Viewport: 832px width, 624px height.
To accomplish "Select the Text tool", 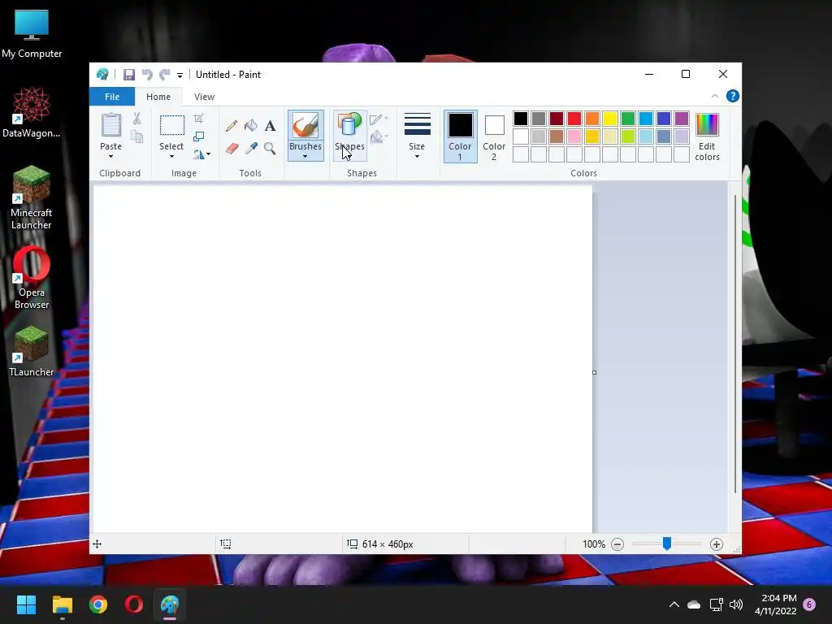I will (270, 126).
